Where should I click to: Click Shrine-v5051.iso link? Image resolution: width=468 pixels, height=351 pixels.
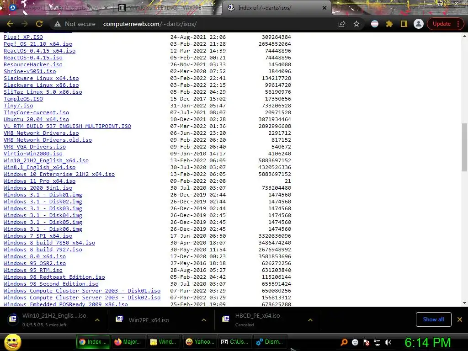coord(30,71)
